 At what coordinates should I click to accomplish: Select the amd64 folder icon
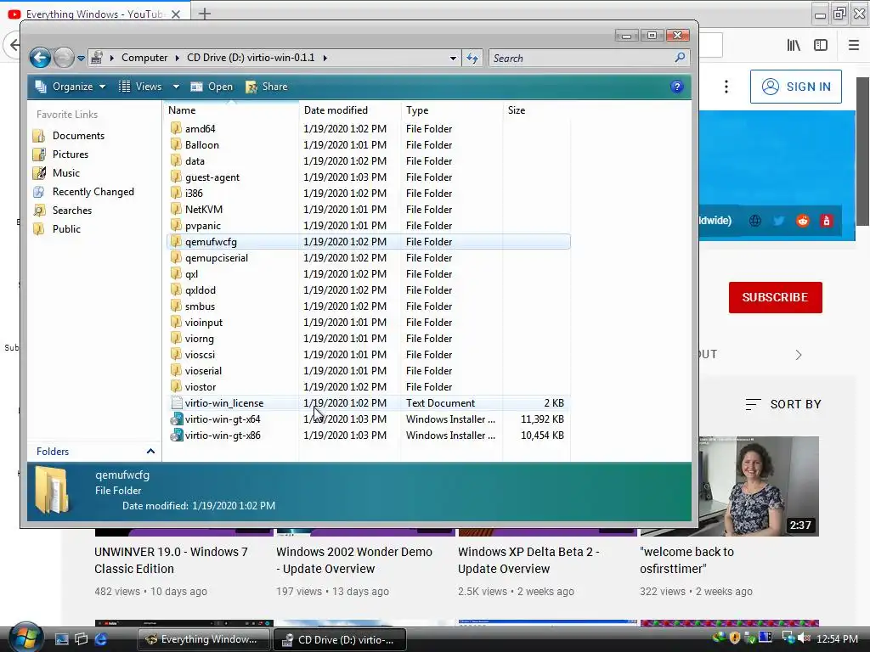pos(176,129)
